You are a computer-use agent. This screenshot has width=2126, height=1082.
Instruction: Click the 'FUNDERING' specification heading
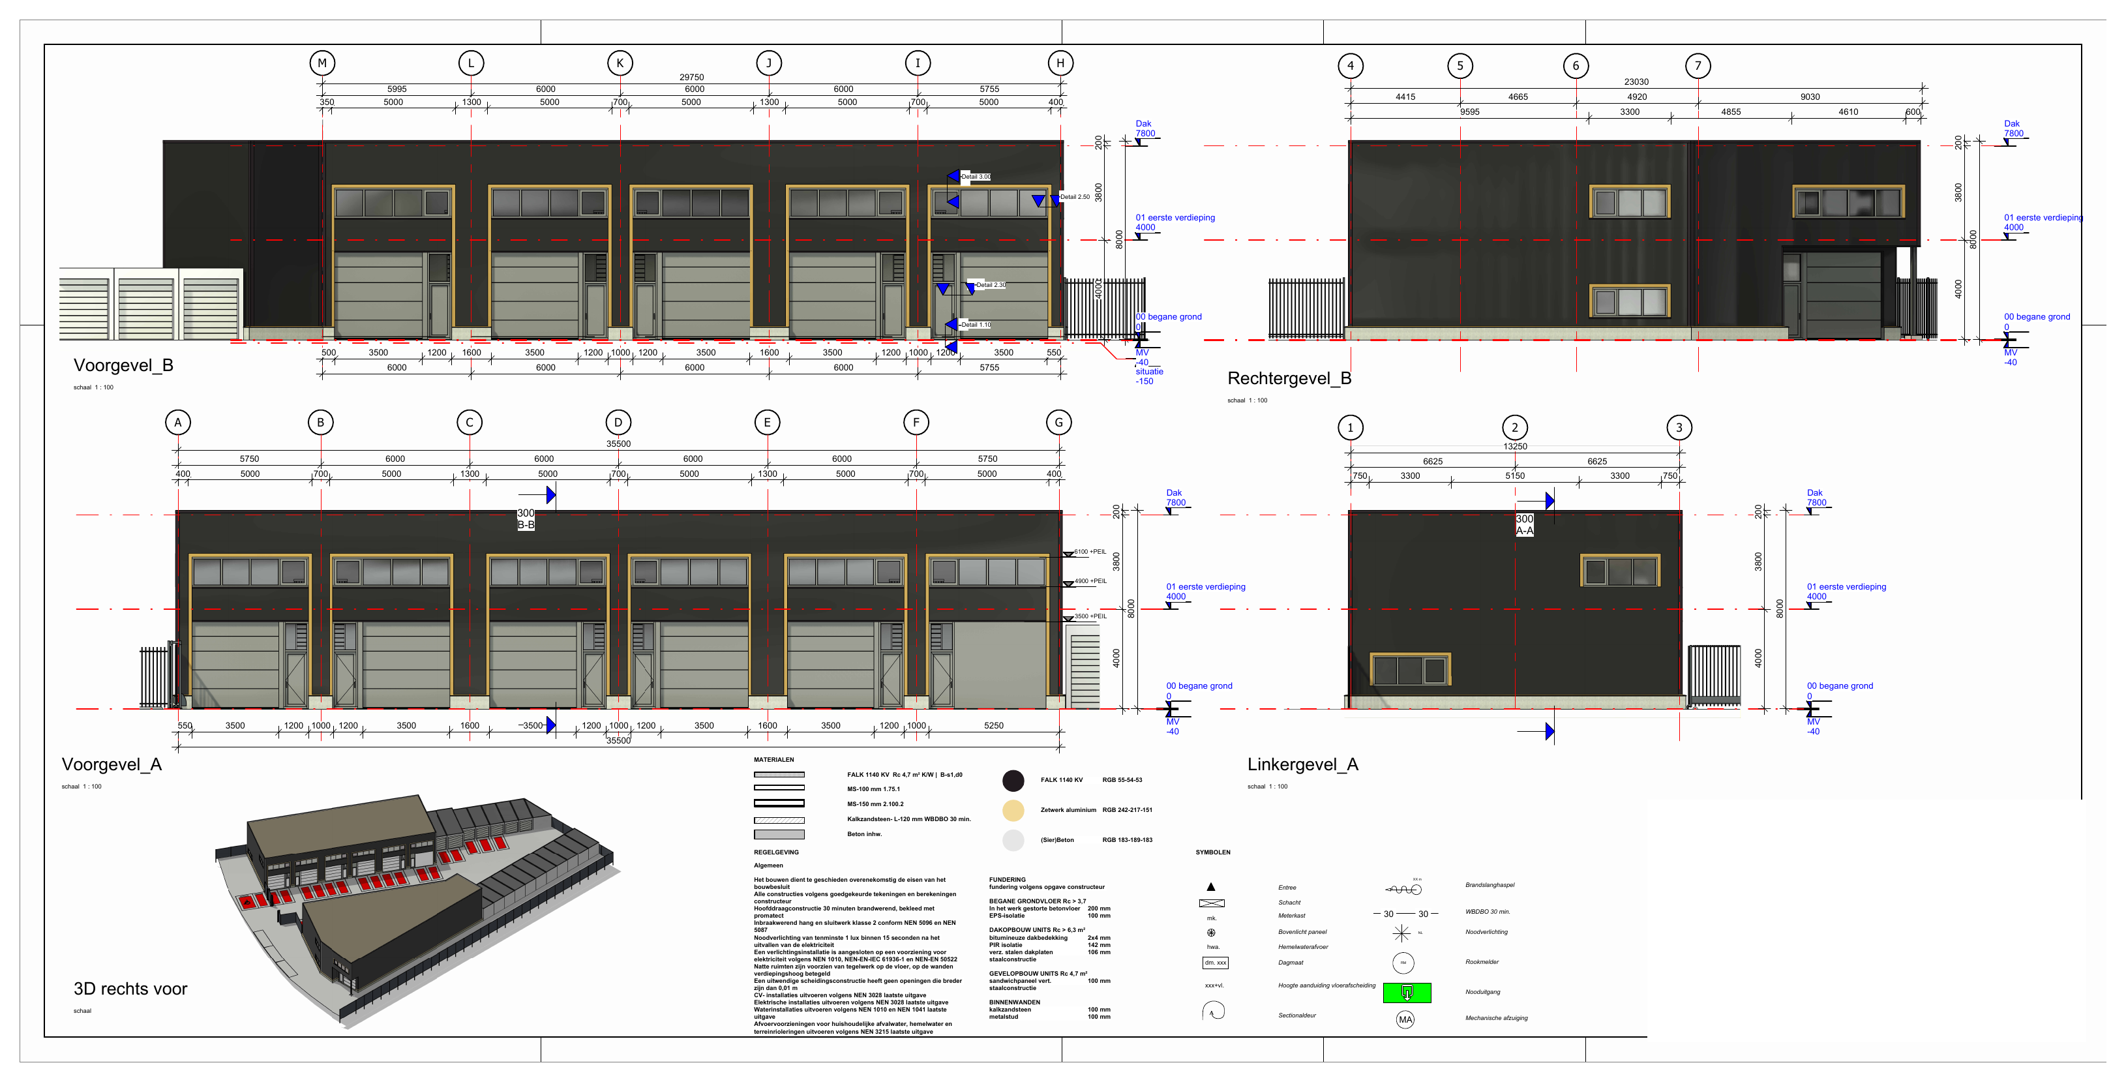1007,880
